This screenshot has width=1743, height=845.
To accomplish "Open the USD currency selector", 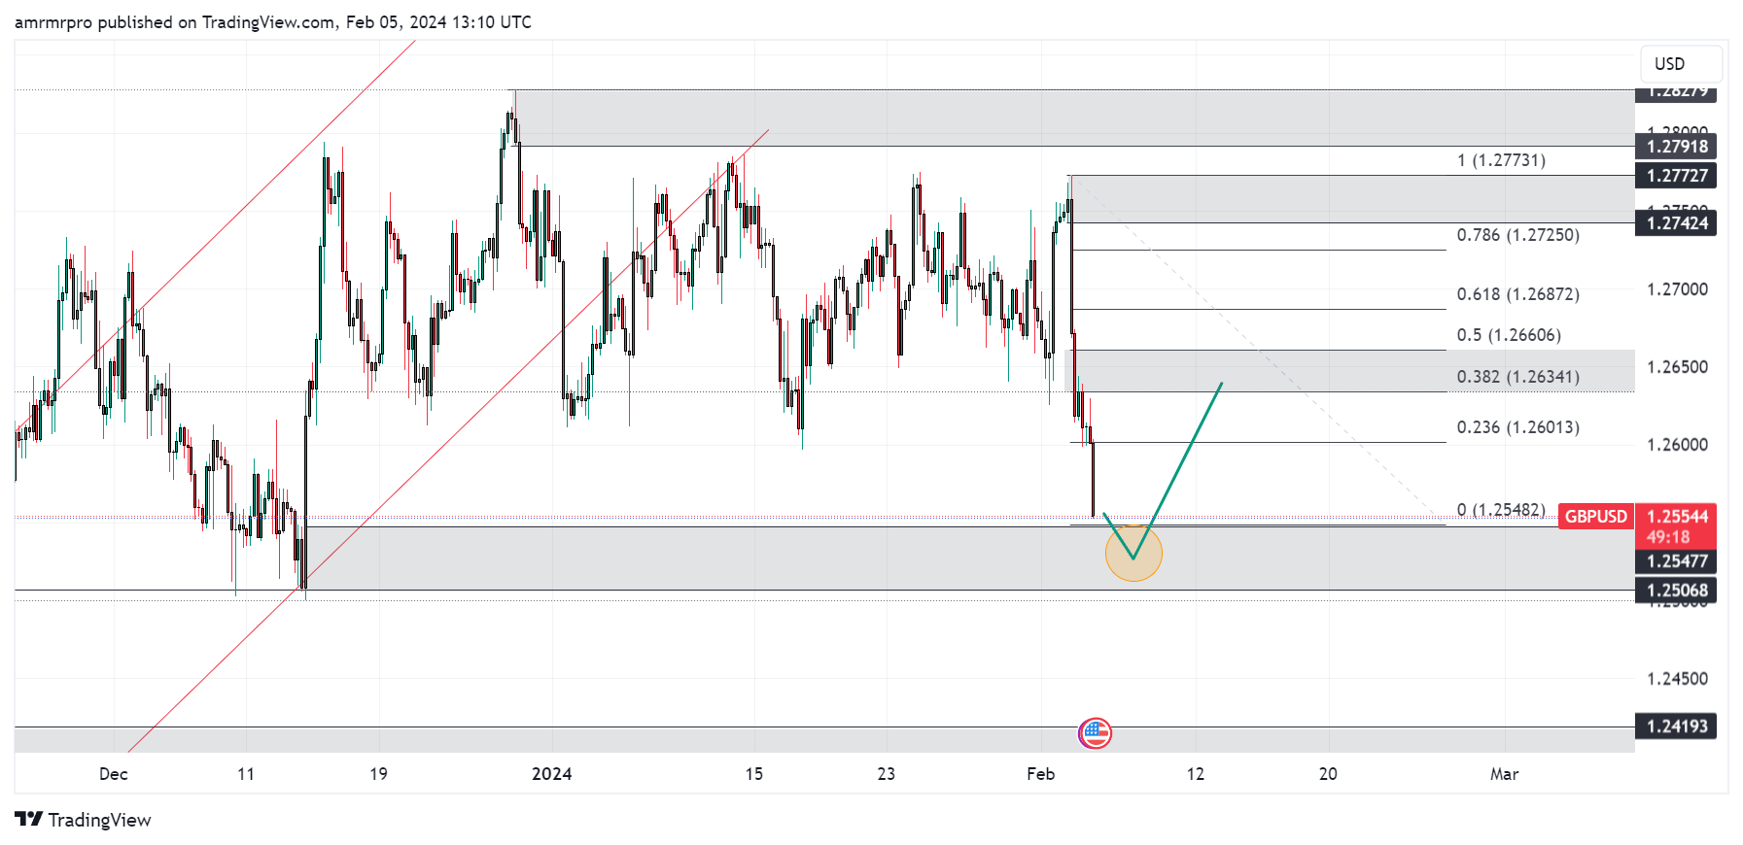I will point(1681,64).
